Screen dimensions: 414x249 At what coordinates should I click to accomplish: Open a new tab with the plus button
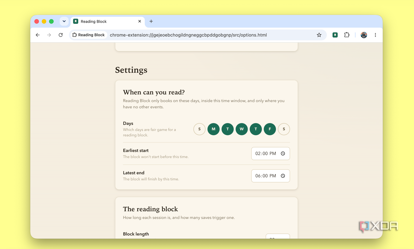pos(151,21)
